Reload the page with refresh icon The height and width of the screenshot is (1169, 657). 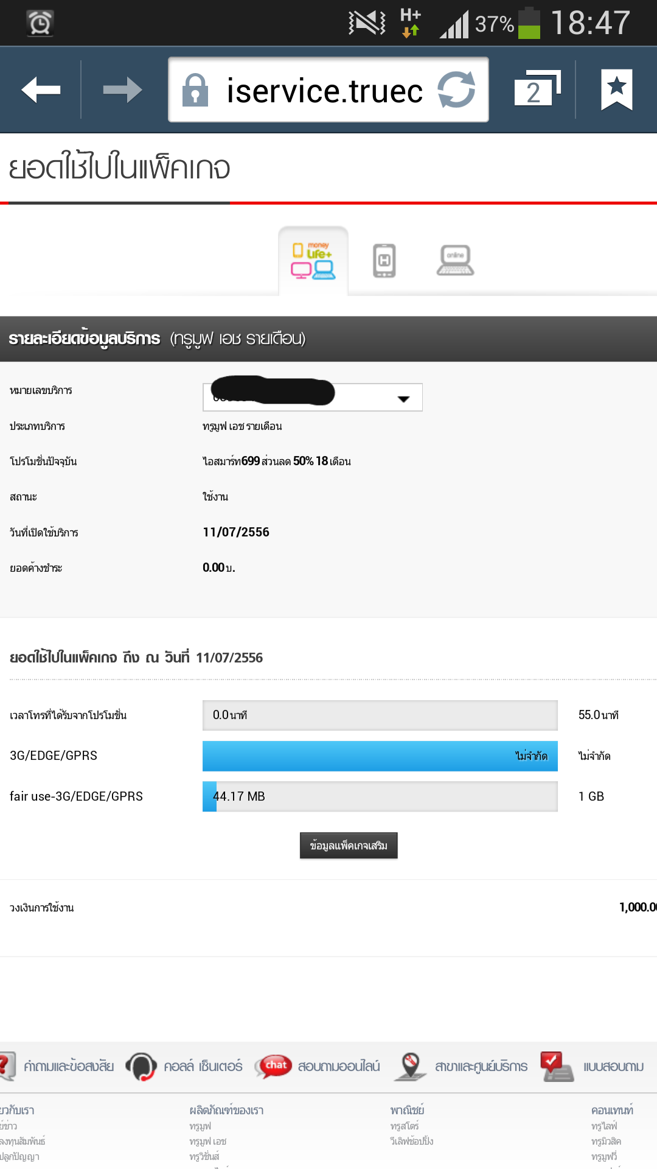coord(457,90)
